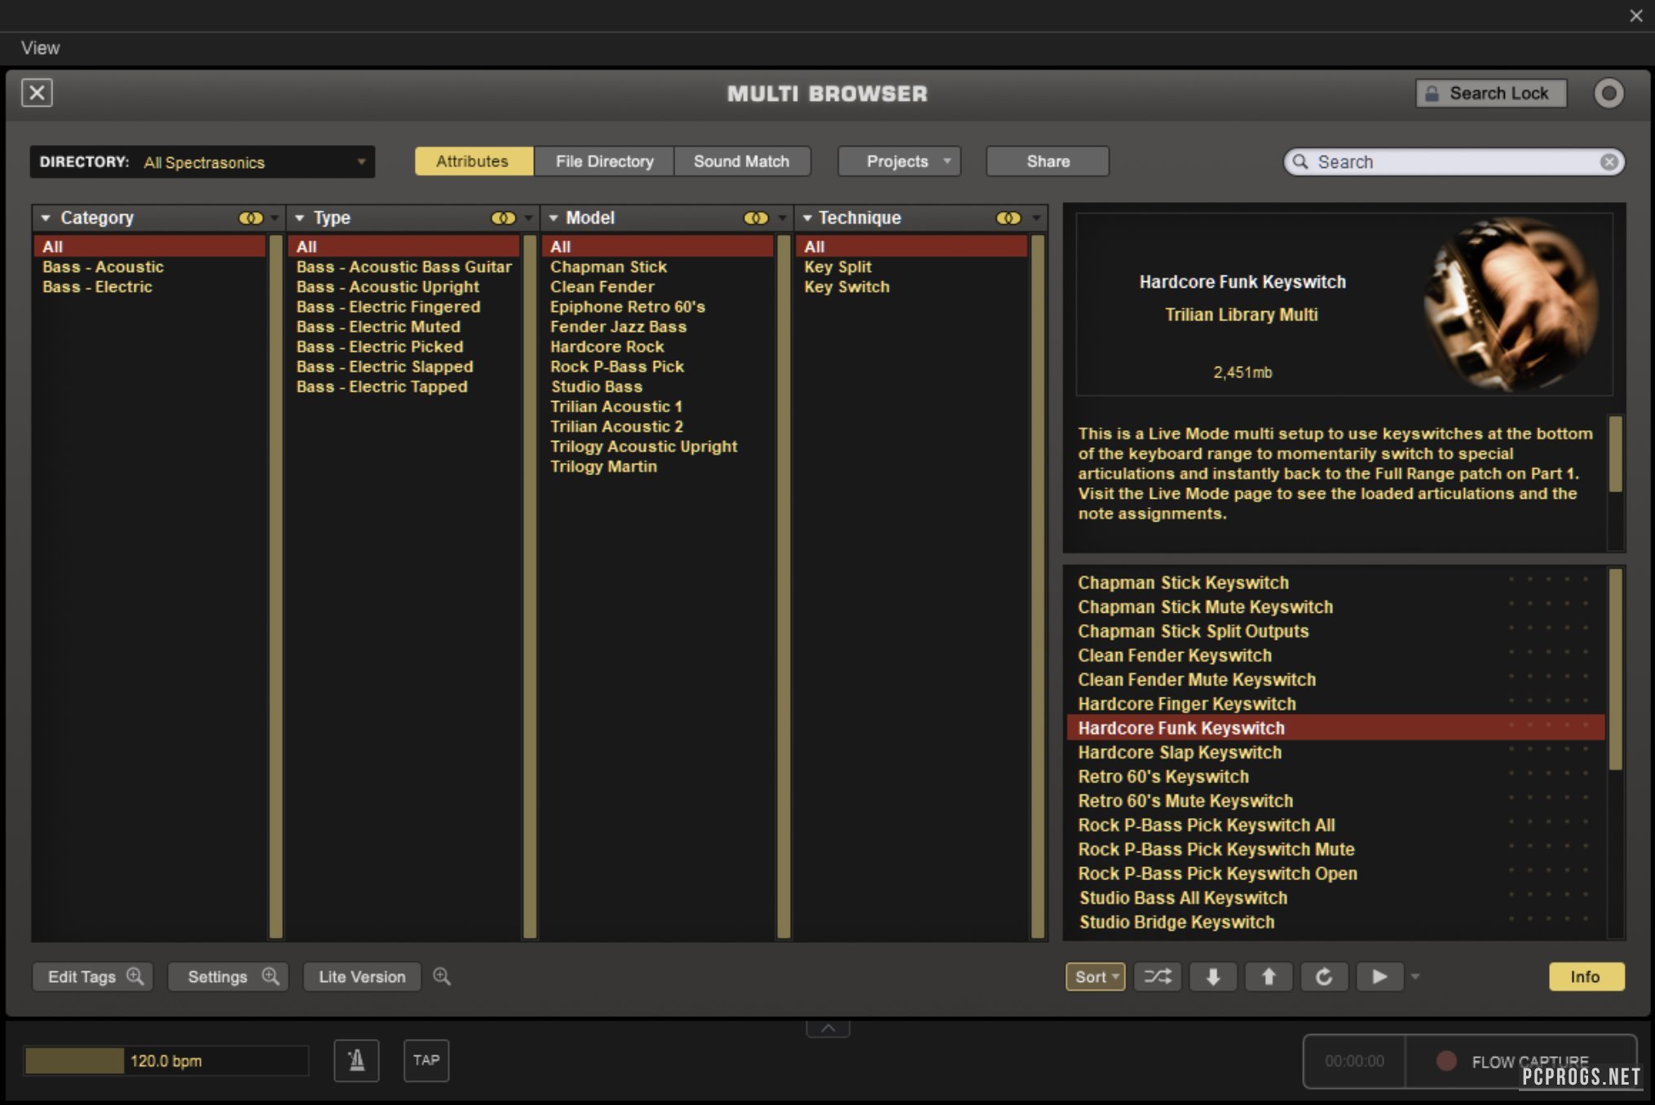Select Studio Bridge Keyswitch multi
The width and height of the screenshot is (1655, 1105).
[1335, 922]
